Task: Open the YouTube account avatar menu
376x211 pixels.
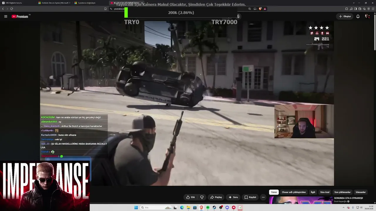Action: pos(367,16)
